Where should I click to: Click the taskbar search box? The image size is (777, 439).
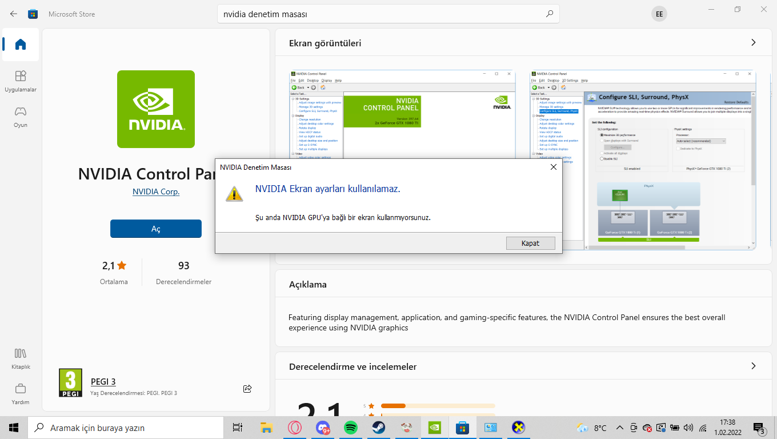coord(126,428)
